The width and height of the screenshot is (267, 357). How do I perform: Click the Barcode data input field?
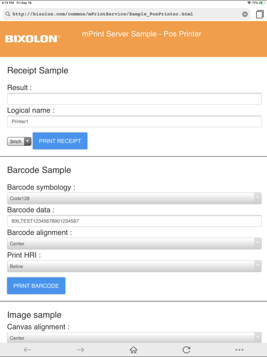(134, 221)
